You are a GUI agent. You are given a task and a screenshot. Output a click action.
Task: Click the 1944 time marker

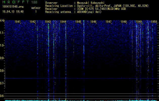tap(63, 21)
